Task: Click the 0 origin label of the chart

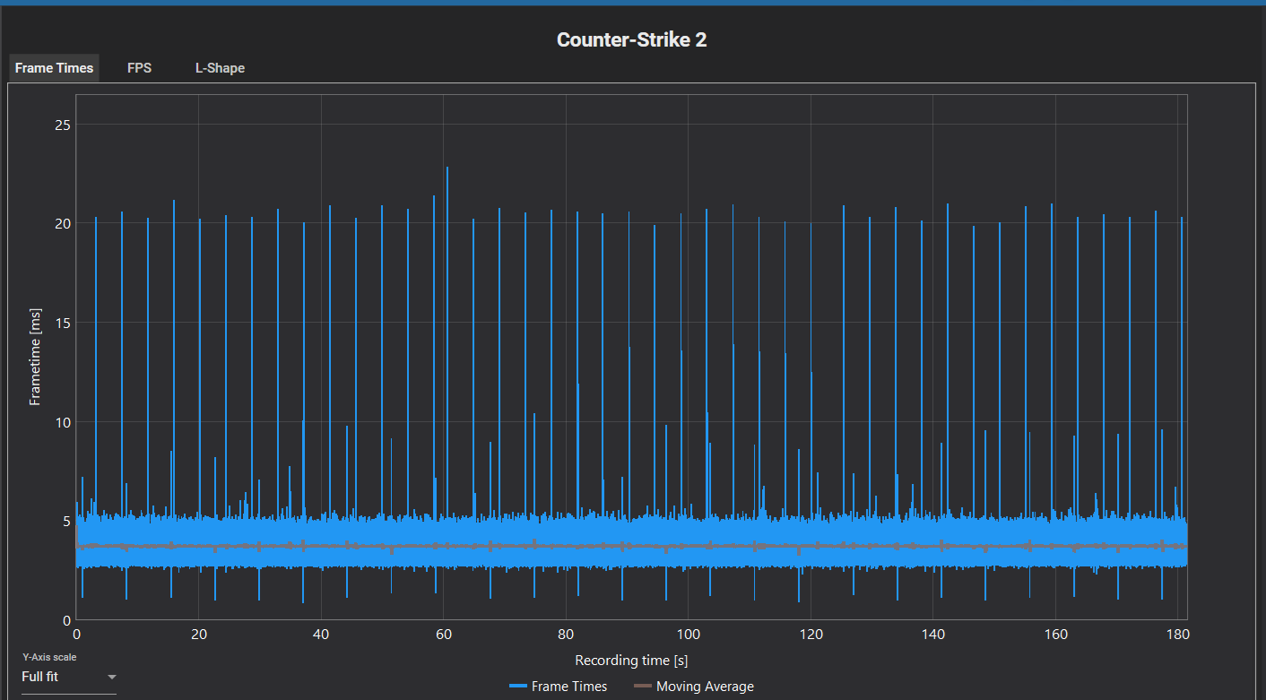Action: tap(77, 634)
